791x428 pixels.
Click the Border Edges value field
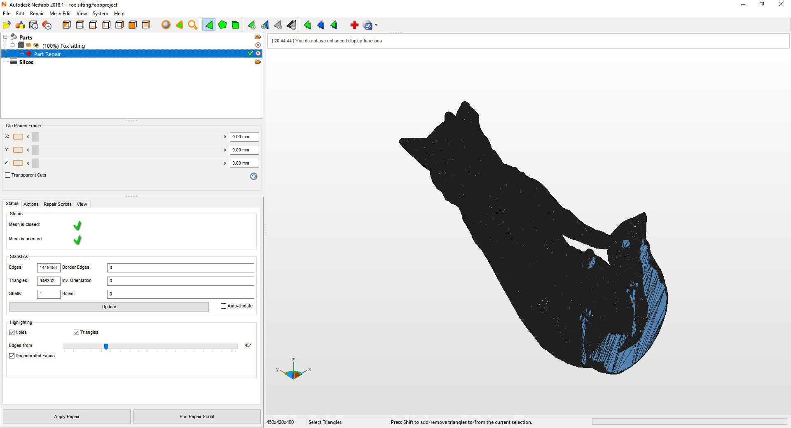[x=180, y=268]
